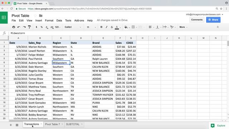Format as percent
229x129 pixels.
coord(42,27)
